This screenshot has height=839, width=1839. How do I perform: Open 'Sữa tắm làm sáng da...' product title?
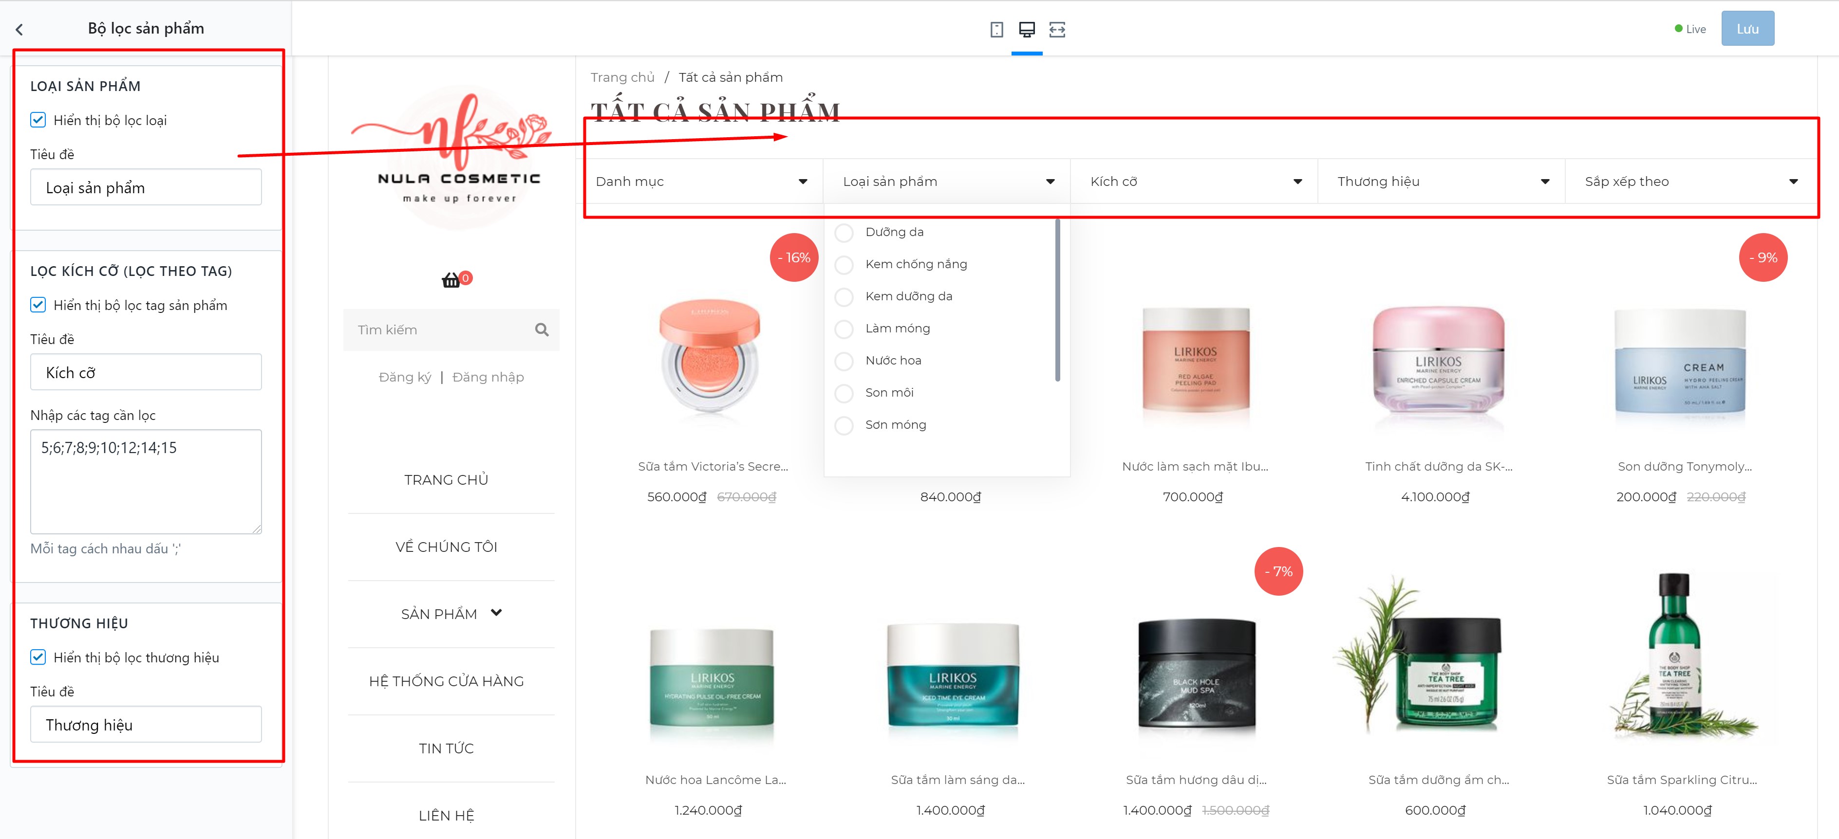pos(957,780)
